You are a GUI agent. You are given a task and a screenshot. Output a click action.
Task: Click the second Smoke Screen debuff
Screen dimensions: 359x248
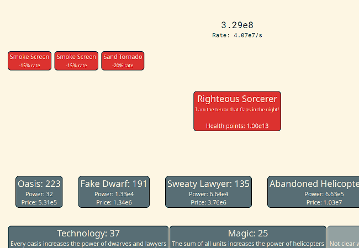pyautogui.click(x=76, y=61)
